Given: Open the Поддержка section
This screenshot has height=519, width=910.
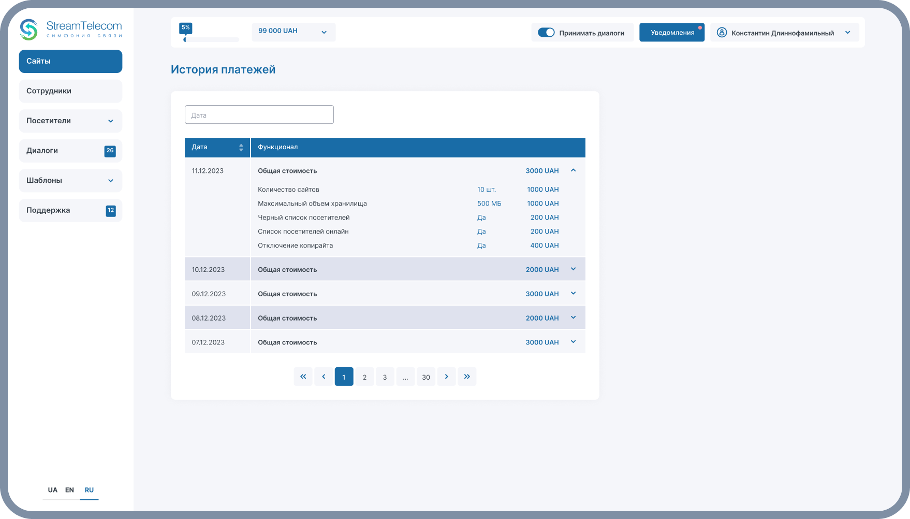Looking at the screenshot, I should tap(70, 211).
